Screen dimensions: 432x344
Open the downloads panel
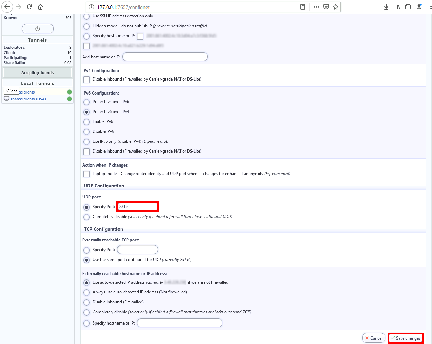[386, 7]
